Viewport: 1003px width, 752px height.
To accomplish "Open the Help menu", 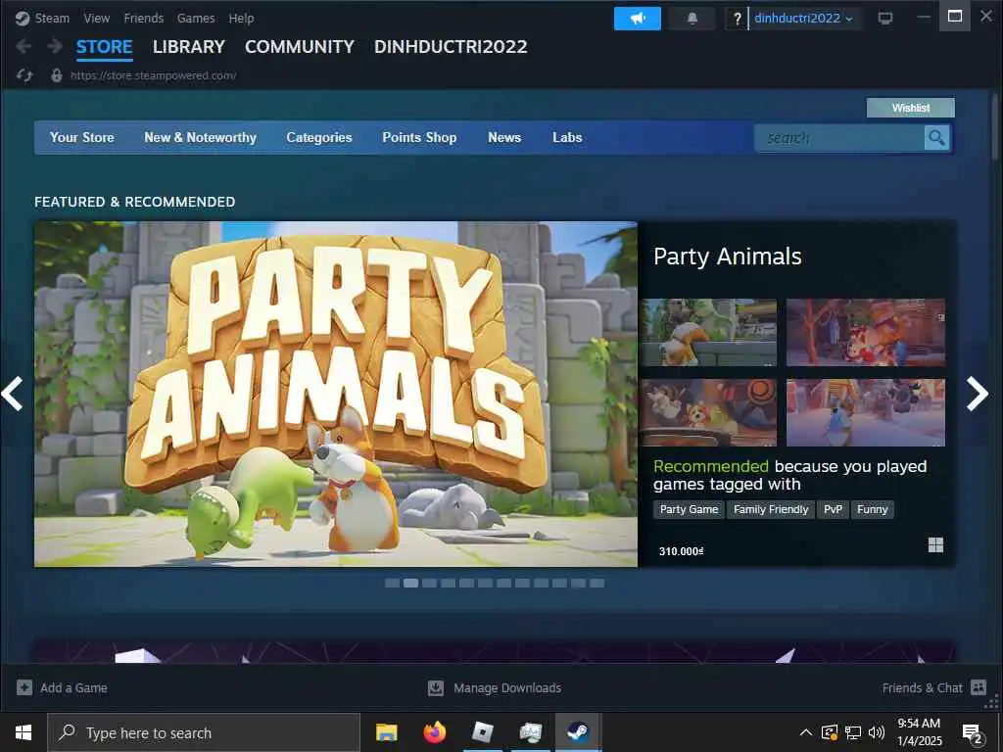I will tap(241, 18).
